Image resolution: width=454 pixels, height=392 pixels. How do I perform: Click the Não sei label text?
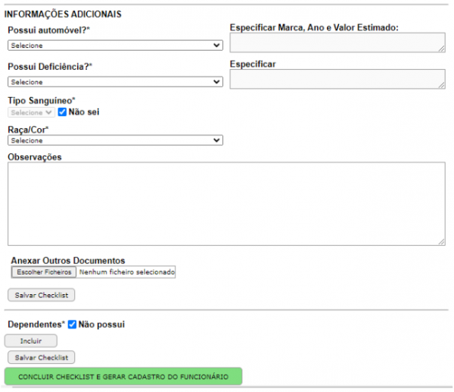tap(84, 112)
